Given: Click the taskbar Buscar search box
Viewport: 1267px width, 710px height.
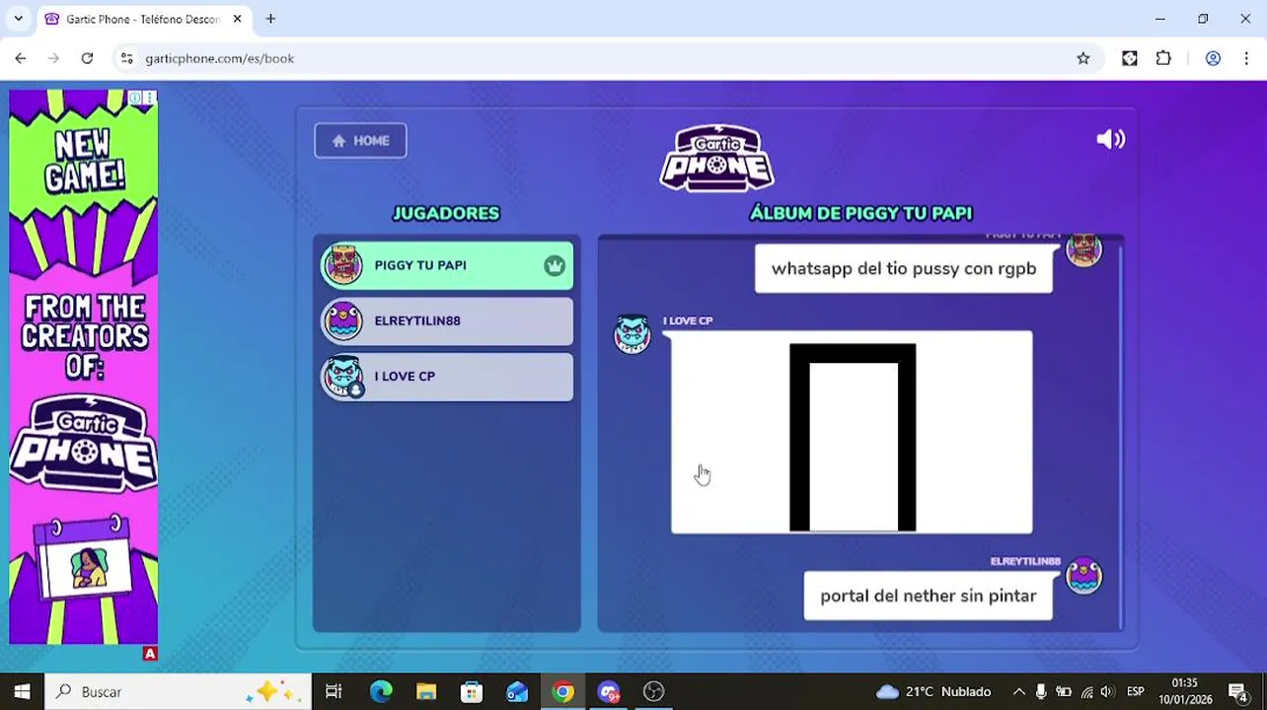Looking at the screenshot, I should (178, 691).
